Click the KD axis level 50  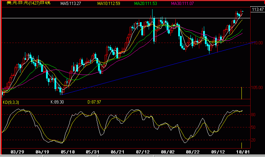click(x=253, y=127)
